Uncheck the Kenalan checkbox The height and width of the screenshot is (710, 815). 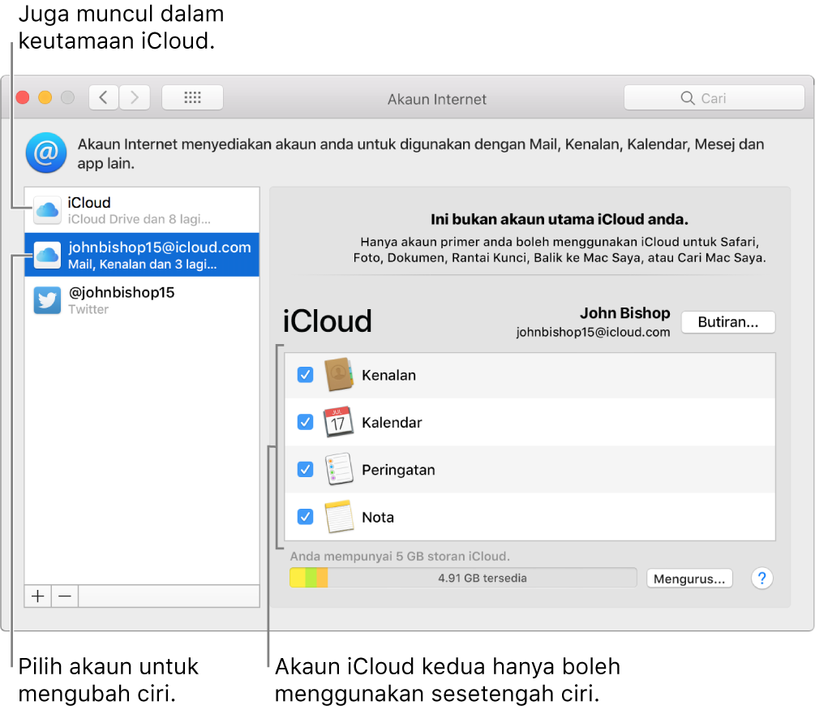(305, 375)
